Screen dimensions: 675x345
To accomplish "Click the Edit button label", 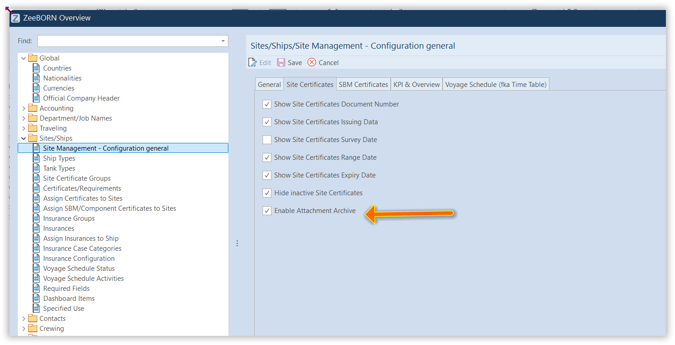I will pyautogui.click(x=265, y=63).
